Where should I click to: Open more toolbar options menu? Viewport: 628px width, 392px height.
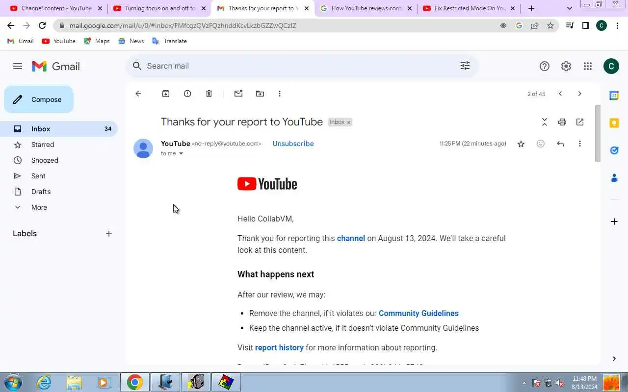click(x=280, y=94)
